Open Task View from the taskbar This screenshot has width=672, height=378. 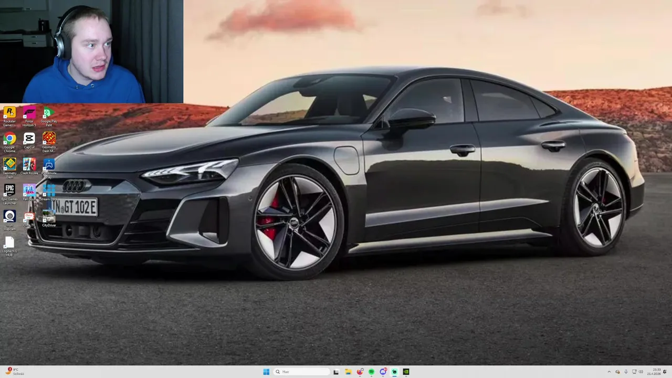click(336, 372)
